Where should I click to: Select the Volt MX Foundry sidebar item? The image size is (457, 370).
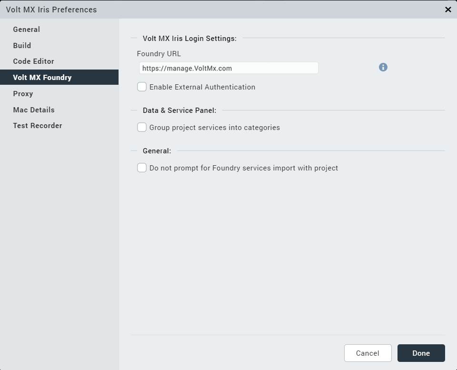42,78
